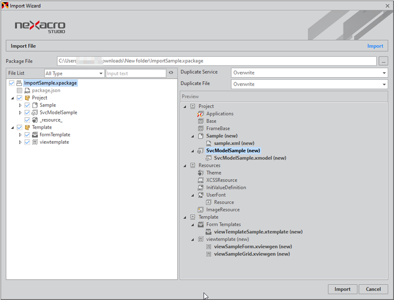
Task: Select the viewSampleForm.xviewgen icon
Action: (209, 247)
